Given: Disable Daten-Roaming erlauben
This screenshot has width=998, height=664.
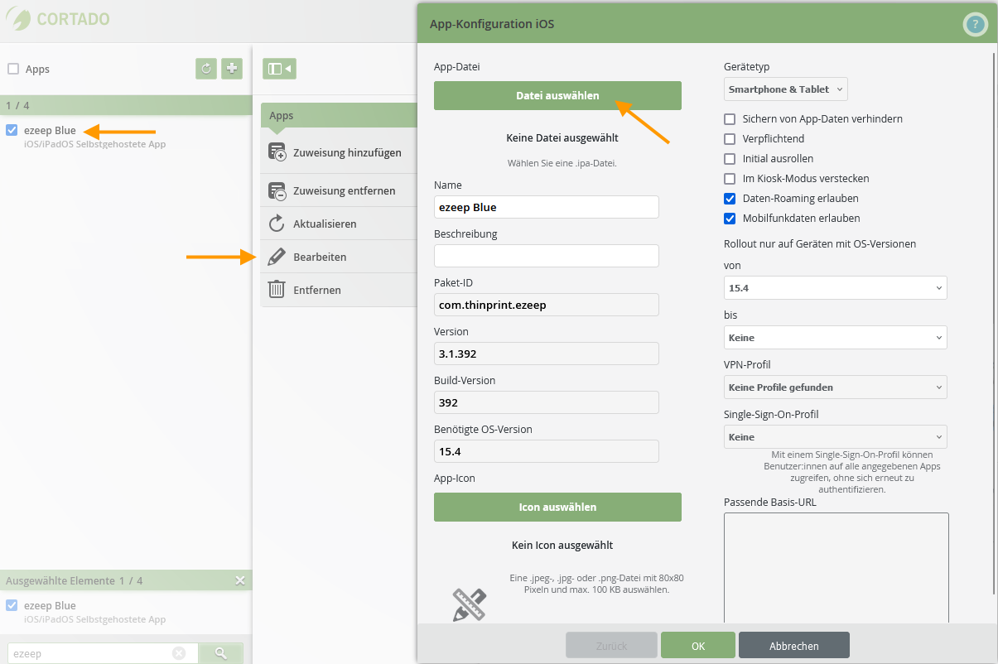Looking at the screenshot, I should pos(730,199).
